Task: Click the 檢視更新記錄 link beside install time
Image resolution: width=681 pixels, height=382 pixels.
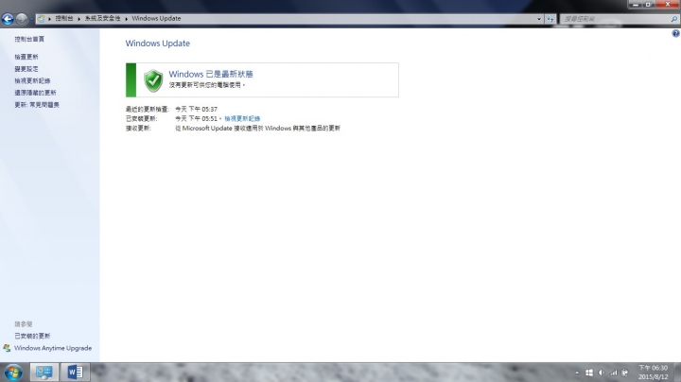Action: point(242,118)
